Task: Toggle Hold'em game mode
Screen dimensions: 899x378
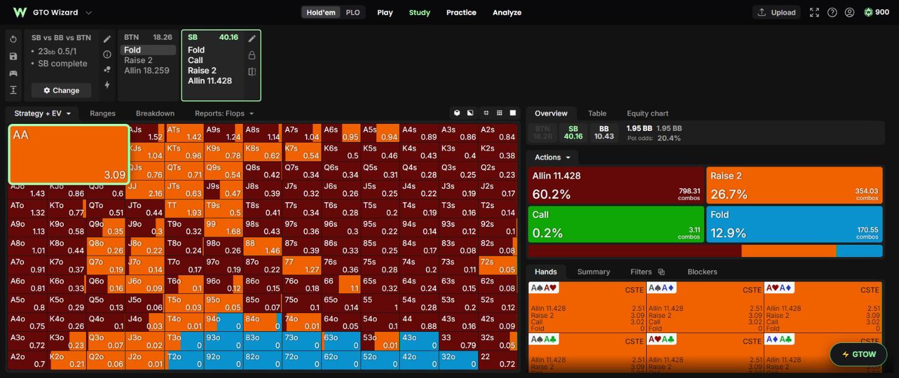Action: pyautogui.click(x=322, y=12)
